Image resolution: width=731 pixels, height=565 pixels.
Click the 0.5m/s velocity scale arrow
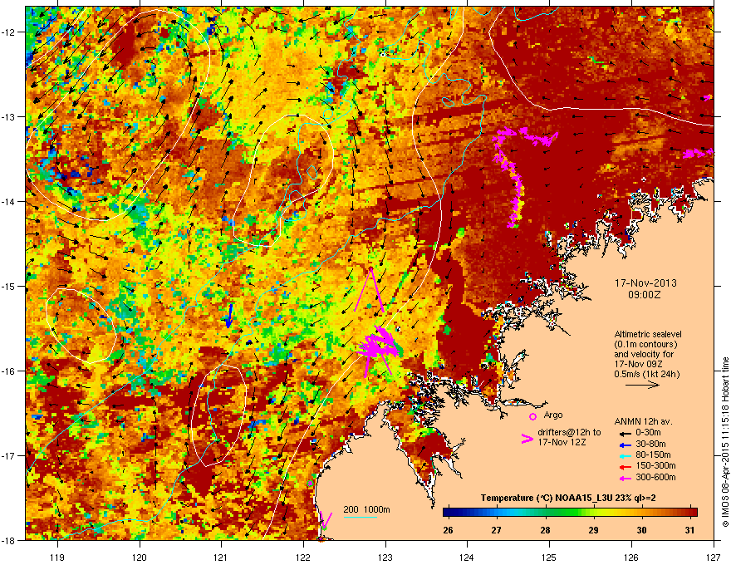[x=642, y=385]
